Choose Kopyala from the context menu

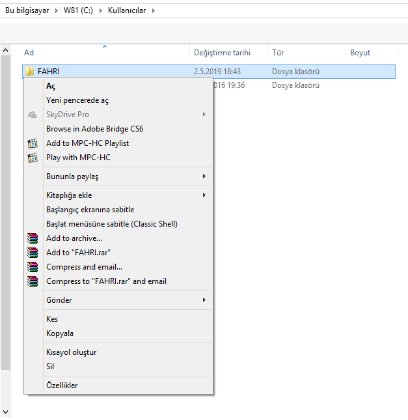pyautogui.click(x=118, y=333)
